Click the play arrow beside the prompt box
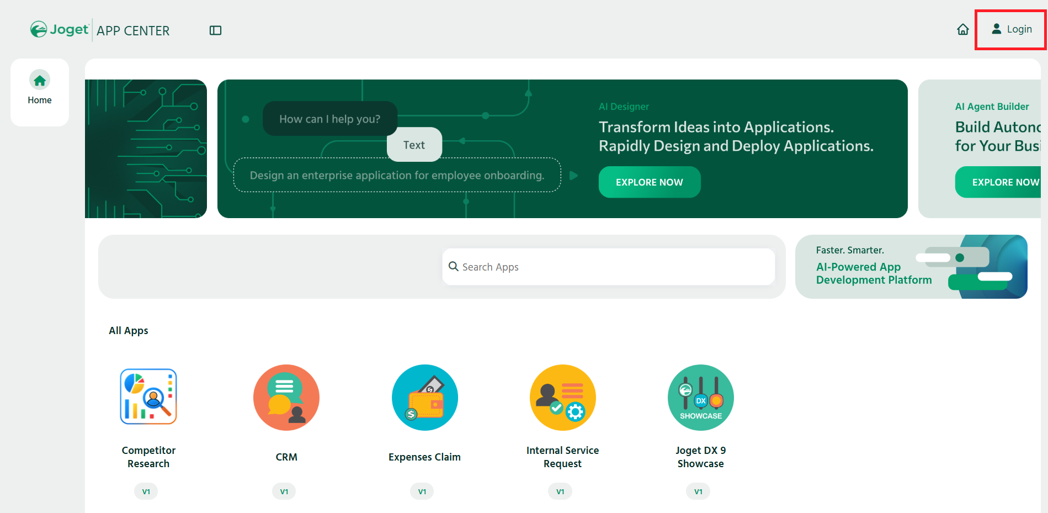Viewport: 1048px width, 513px height. pyautogui.click(x=573, y=176)
